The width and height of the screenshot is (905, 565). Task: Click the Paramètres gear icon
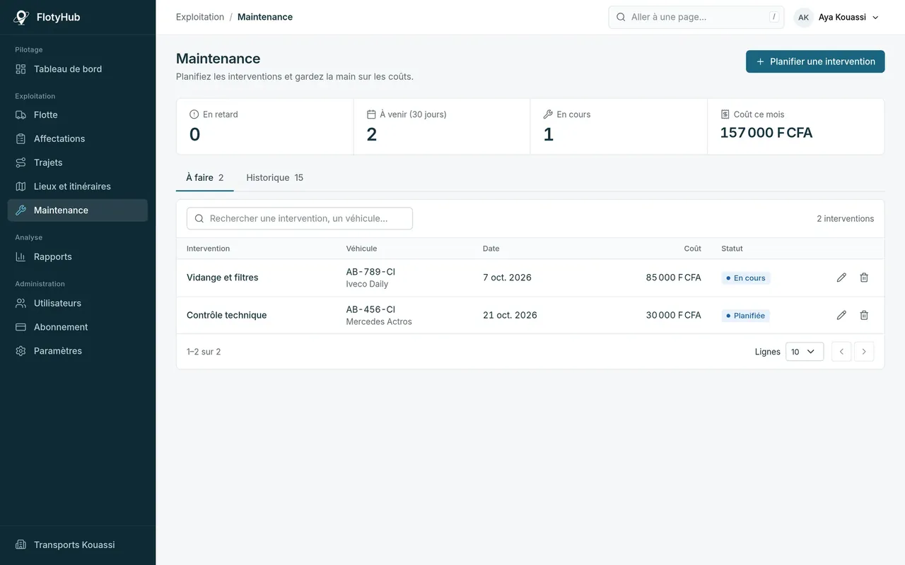[21, 351]
